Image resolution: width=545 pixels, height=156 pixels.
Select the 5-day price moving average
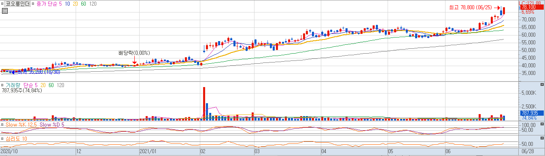(61, 4)
